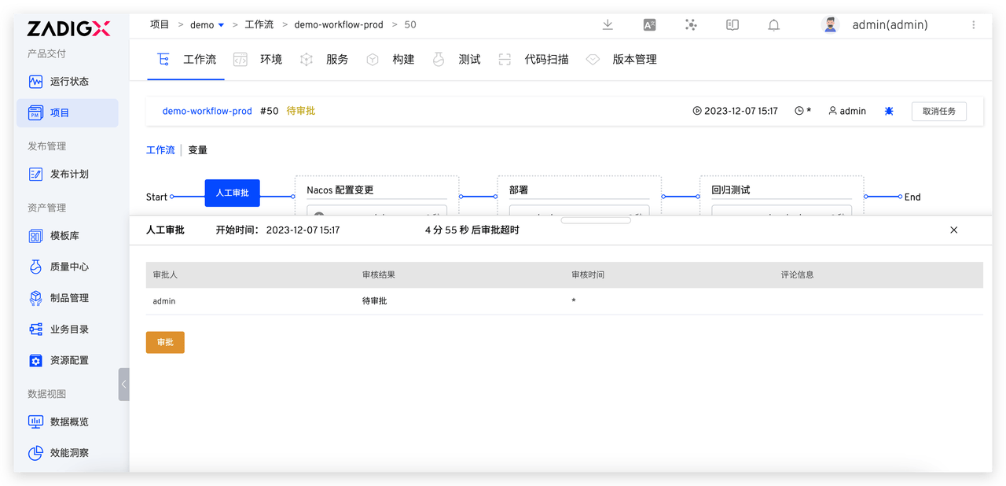Open the demo-workflow-prod link
Image resolution: width=1006 pixels, height=486 pixels.
click(207, 112)
